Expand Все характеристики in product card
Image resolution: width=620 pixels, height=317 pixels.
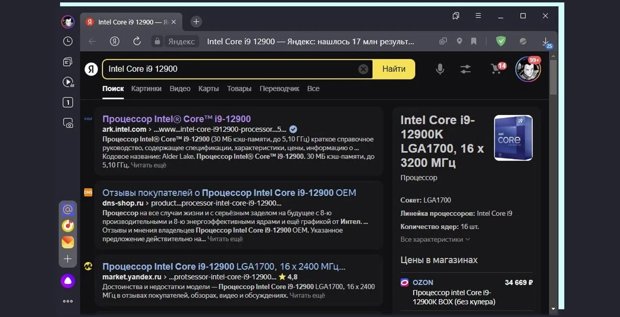[435, 239]
